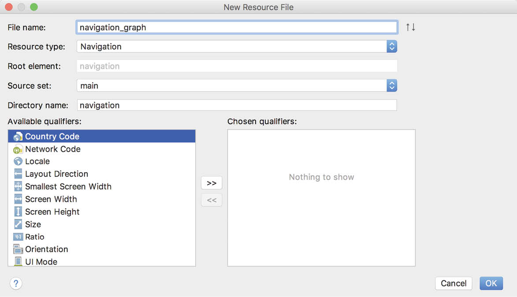Confirm with the OK button
This screenshot has width=517, height=297.
pos(491,283)
